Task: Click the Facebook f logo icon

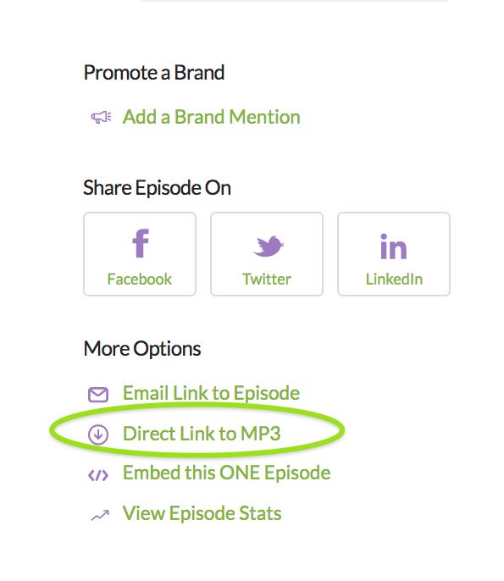Action: (x=141, y=243)
